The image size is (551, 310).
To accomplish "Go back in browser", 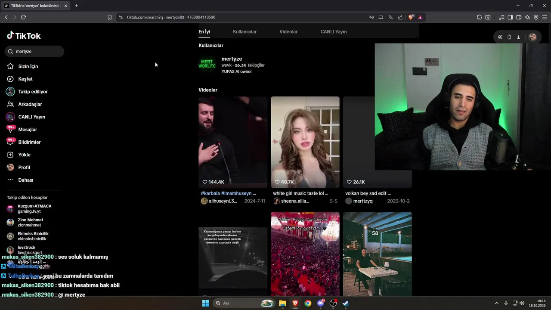I will pos(6,17).
